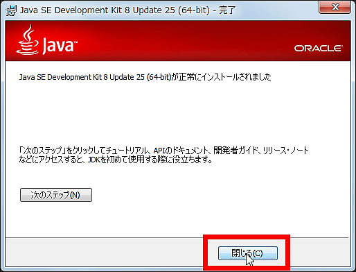
Task: Open 次のステップ(N) resources
Action: 56,195
